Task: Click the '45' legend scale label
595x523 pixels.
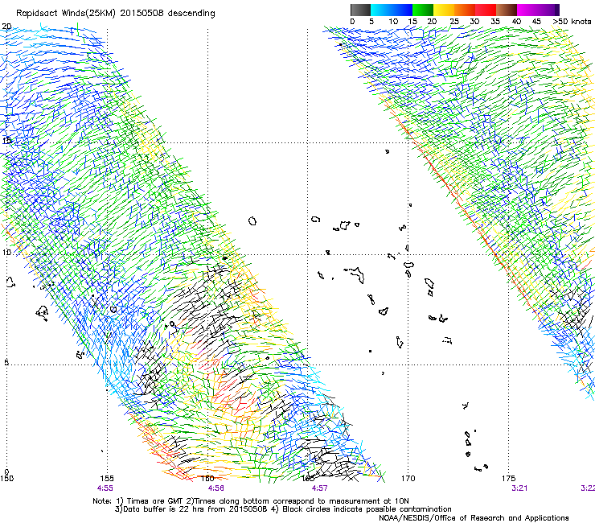Action: coord(536,22)
